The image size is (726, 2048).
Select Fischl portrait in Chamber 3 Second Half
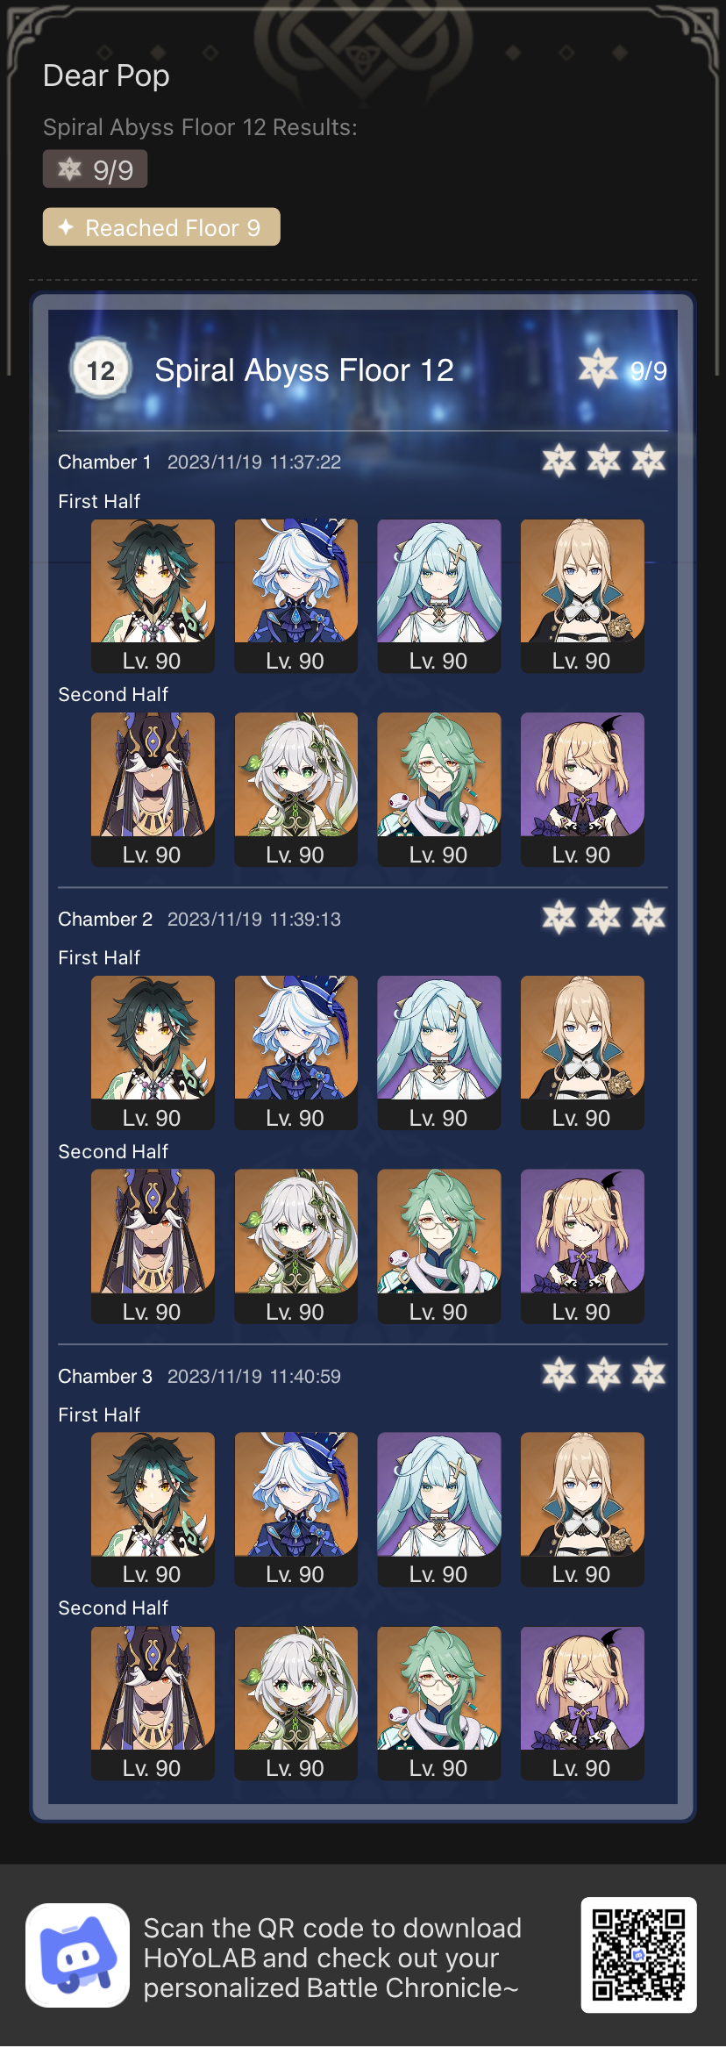(x=582, y=1703)
